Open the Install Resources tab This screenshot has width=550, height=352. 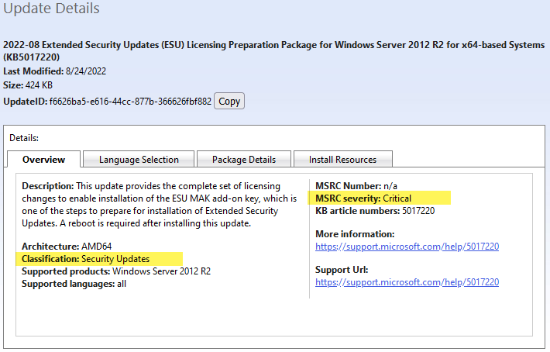click(x=342, y=160)
